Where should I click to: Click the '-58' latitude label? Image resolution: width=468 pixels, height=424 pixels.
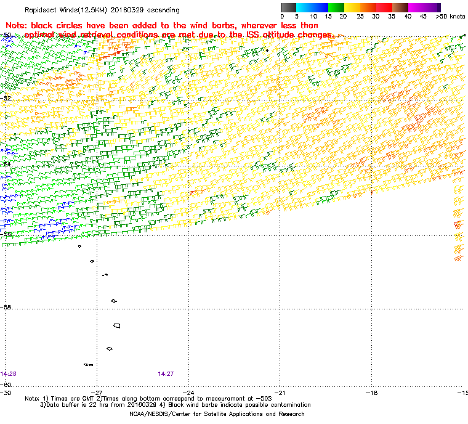(x=6, y=307)
